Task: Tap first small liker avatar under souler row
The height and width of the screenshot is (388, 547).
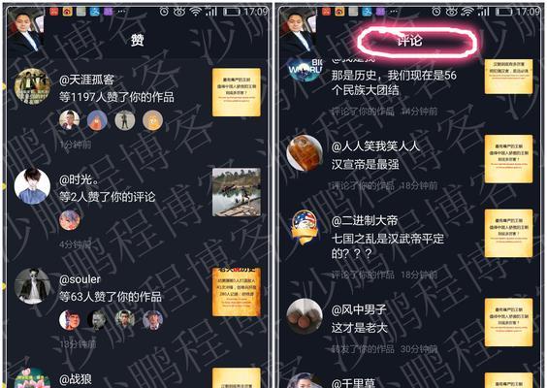Action: 69,320
